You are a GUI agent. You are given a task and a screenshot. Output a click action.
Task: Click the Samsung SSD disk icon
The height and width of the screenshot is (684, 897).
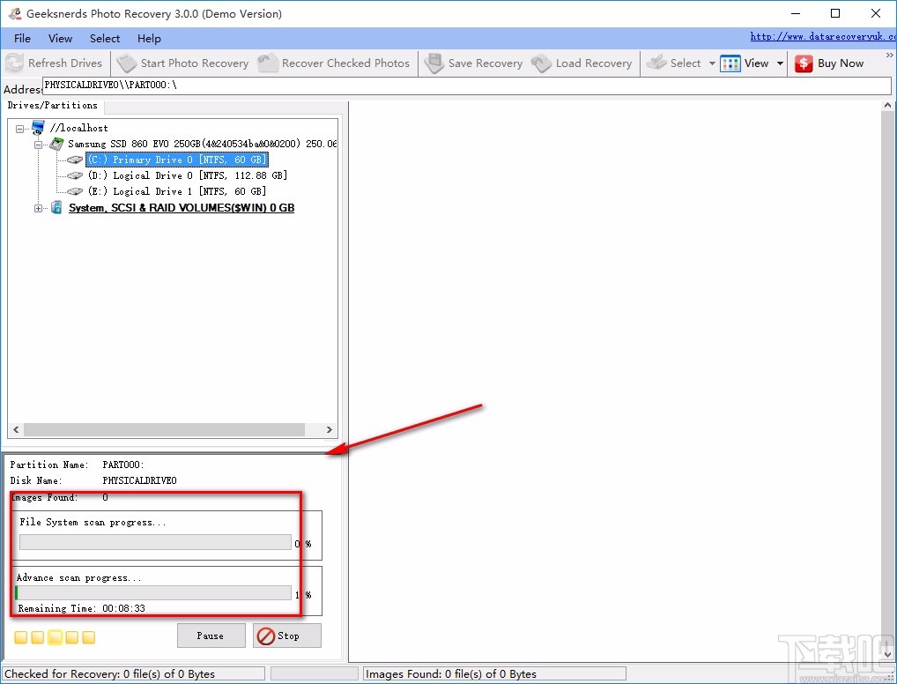[x=56, y=144]
